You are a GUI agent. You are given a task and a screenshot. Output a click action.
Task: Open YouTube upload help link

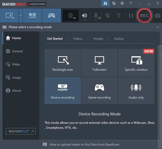click(85, 145)
